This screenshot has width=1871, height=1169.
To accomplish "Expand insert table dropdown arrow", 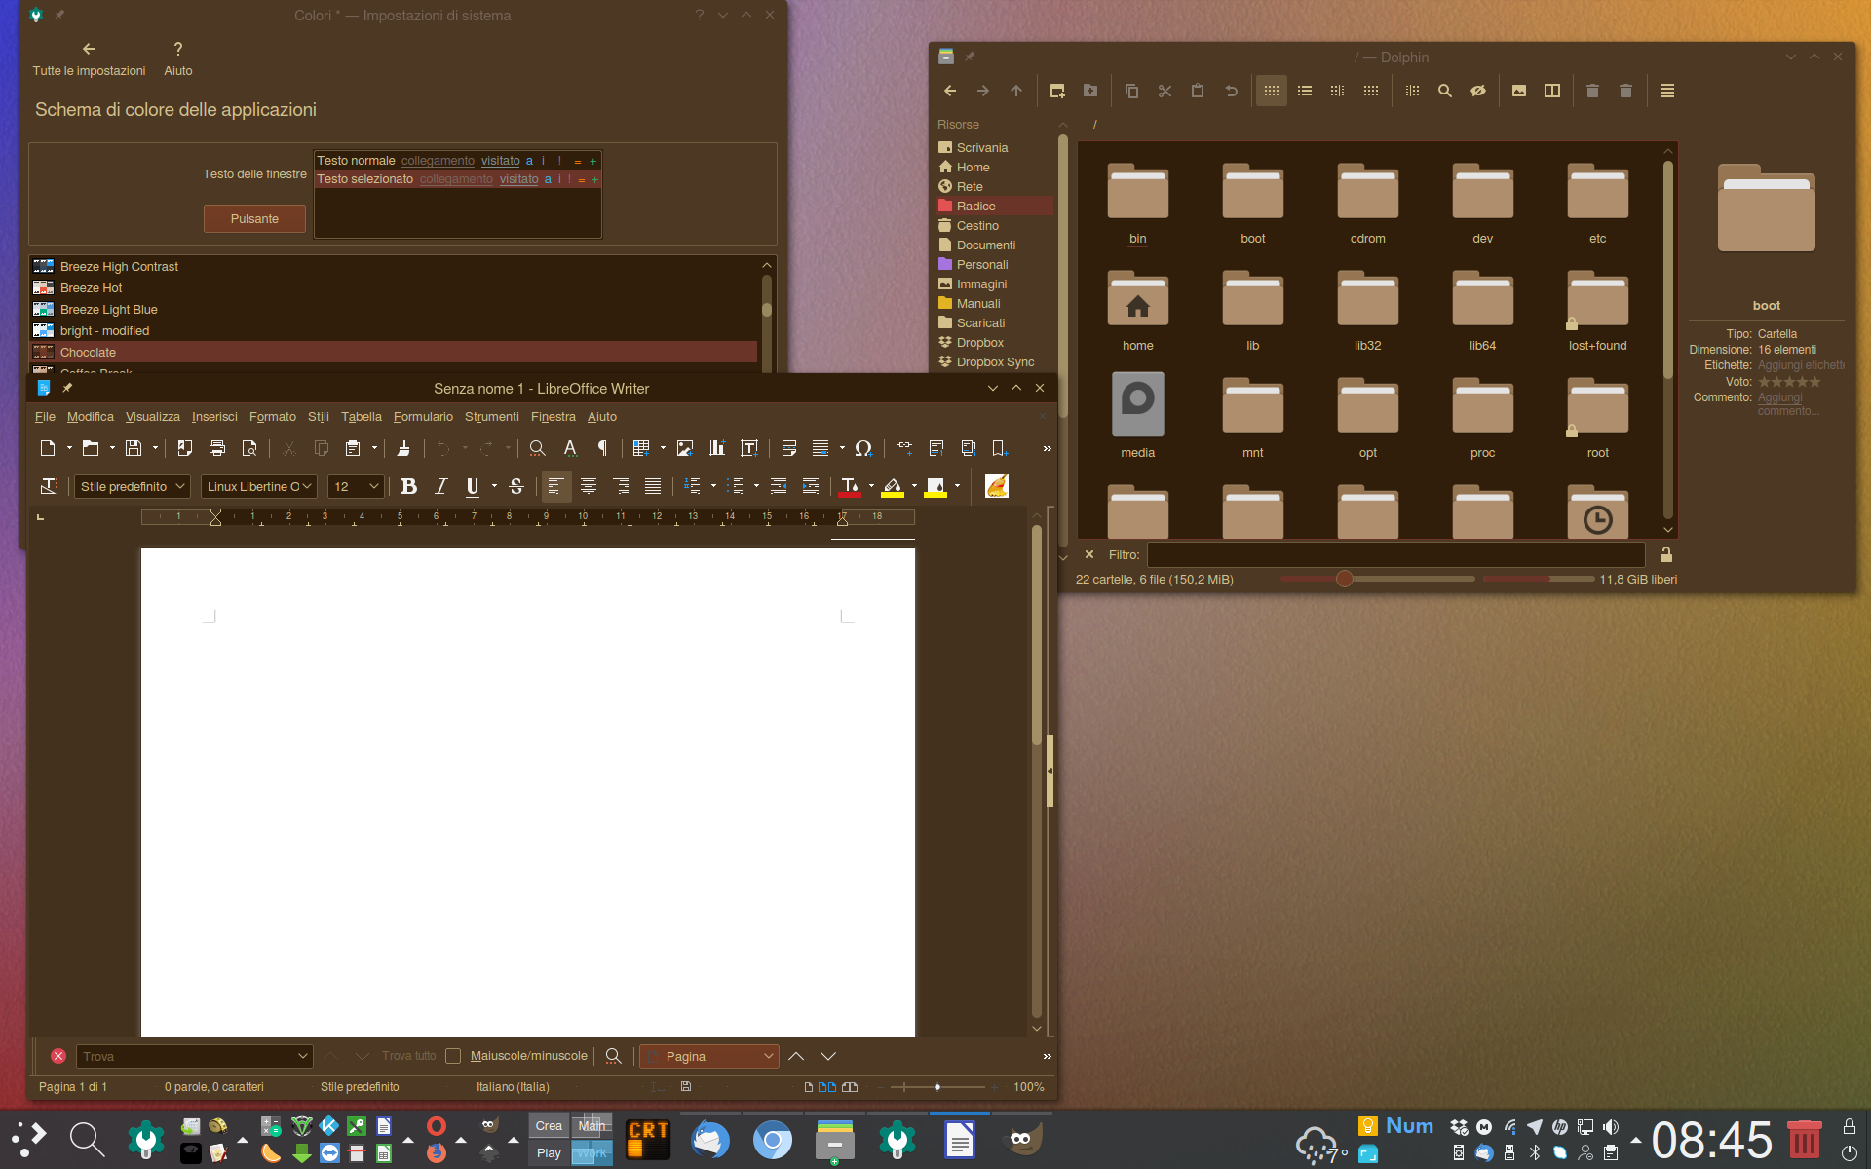I will tap(663, 448).
